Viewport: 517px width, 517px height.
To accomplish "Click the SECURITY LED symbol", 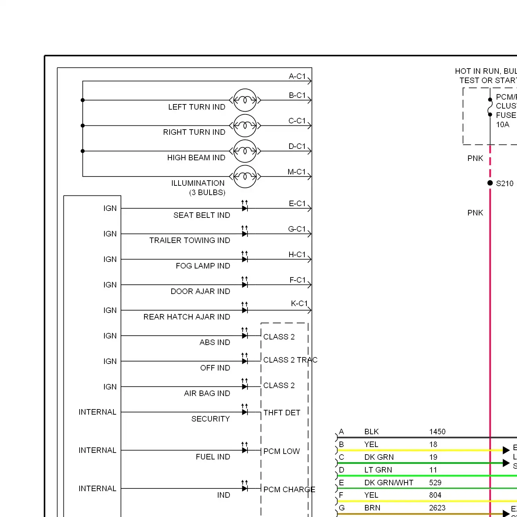I will [x=245, y=410].
